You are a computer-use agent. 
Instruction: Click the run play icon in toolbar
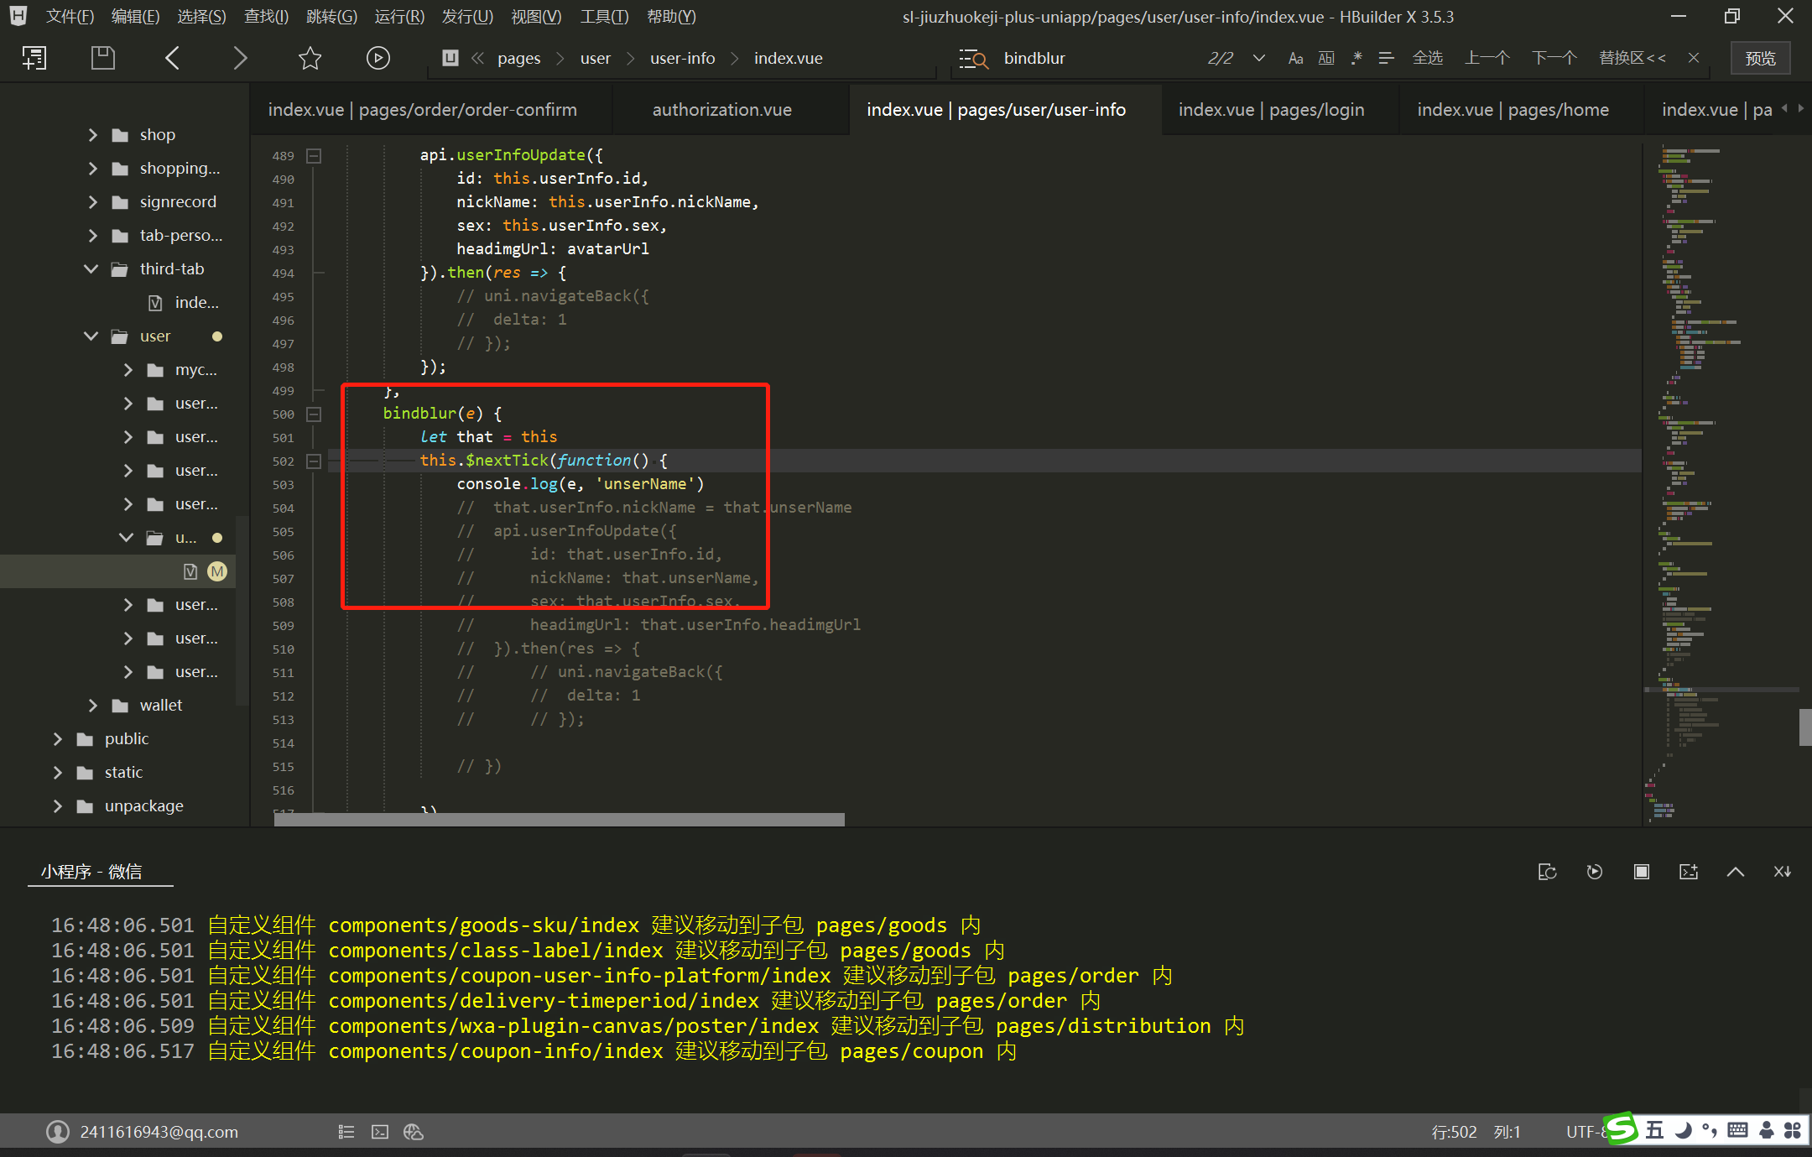[377, 58]
